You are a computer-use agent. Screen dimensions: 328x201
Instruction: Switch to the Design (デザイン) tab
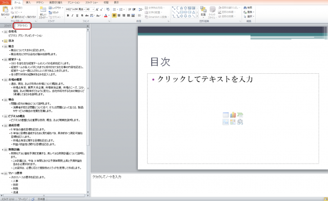[x=40, y=2]
